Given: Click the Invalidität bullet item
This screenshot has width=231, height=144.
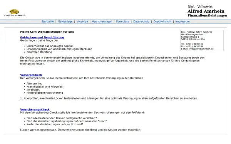Looking at the screenshot, I should [33, 90].
